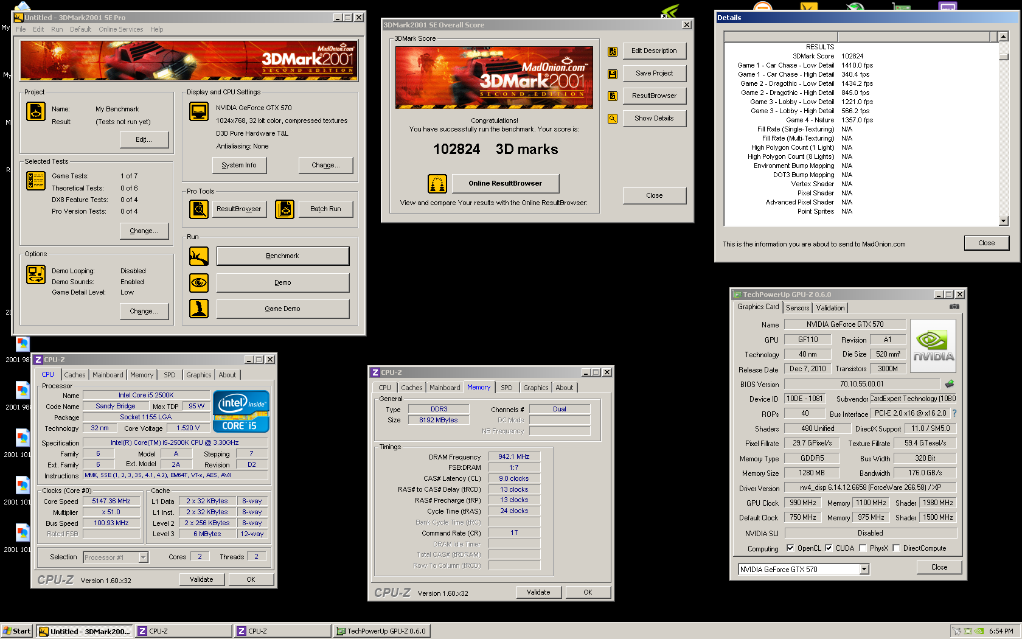Click the Bus Interface question mark icon

point(954,413)
